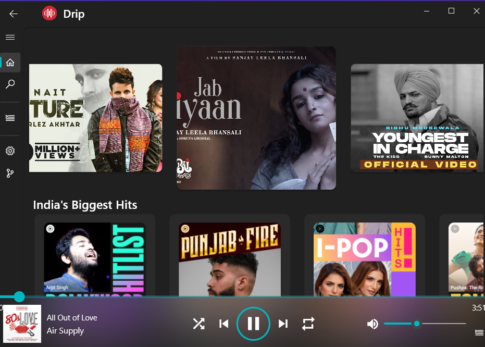Maximize the Drip window
Viewport: 485px width, 347px height.
tap(451, 11)
